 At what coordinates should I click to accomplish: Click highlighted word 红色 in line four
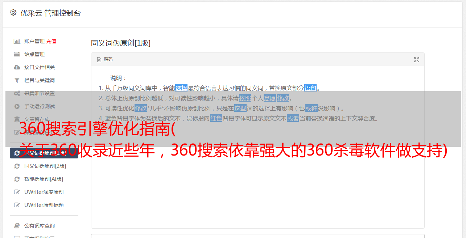[x=216, y=118]
